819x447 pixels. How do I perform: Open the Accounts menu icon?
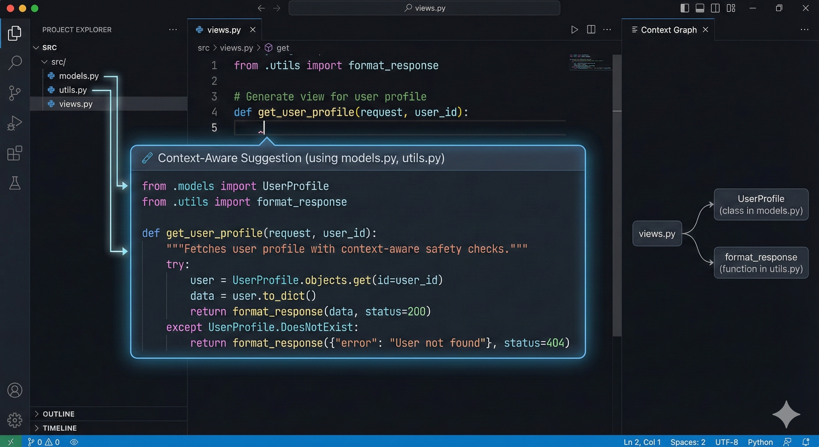[x=15, y=390]
